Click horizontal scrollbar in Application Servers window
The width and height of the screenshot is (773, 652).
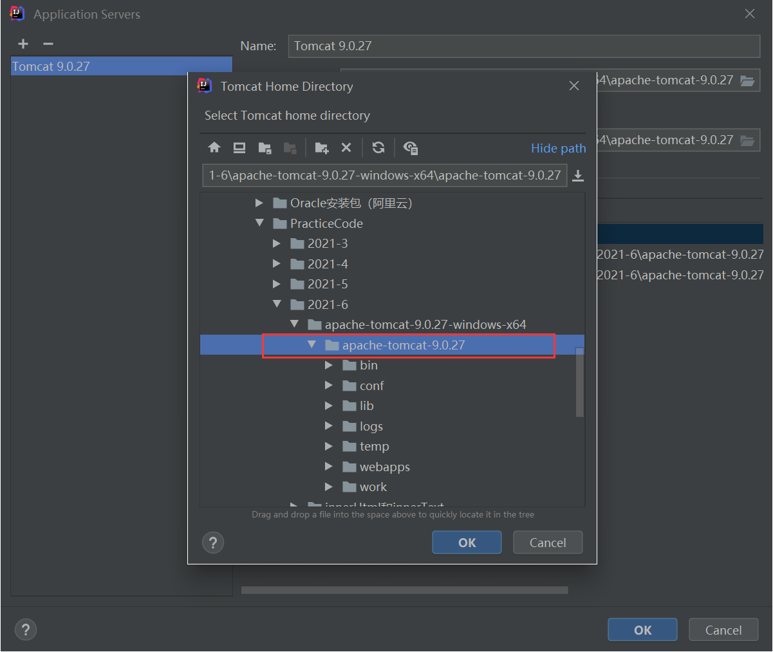point(404,590)
